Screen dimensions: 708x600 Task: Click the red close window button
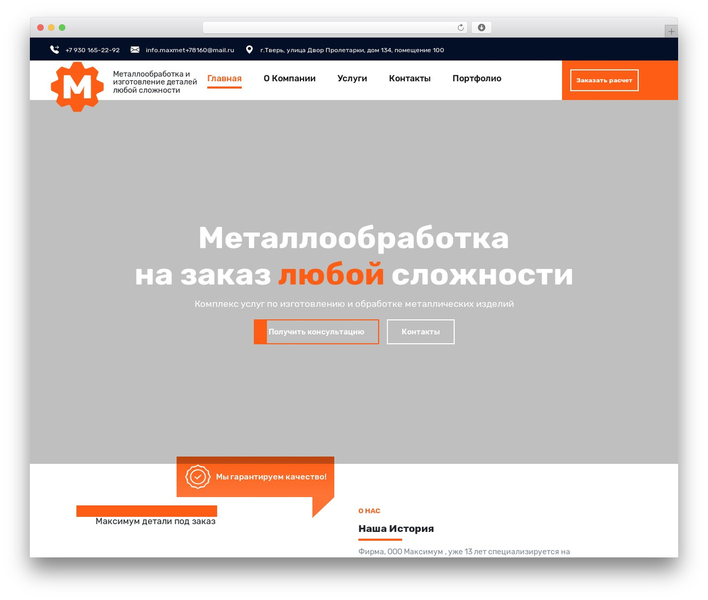click(x=40, y=28)
